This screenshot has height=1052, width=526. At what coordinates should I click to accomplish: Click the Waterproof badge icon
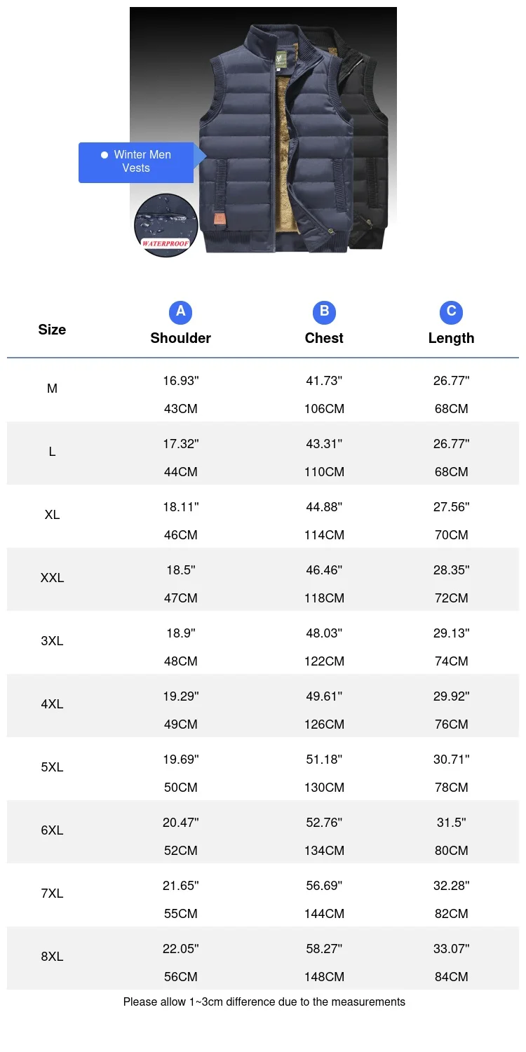coord(166,226)
